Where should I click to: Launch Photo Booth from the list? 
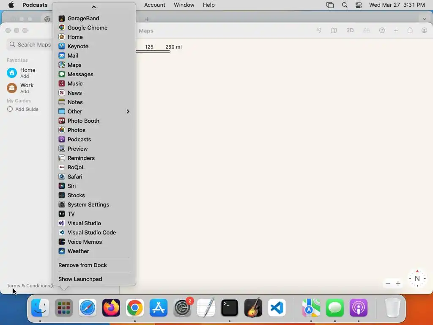click(x=94, y=121)
